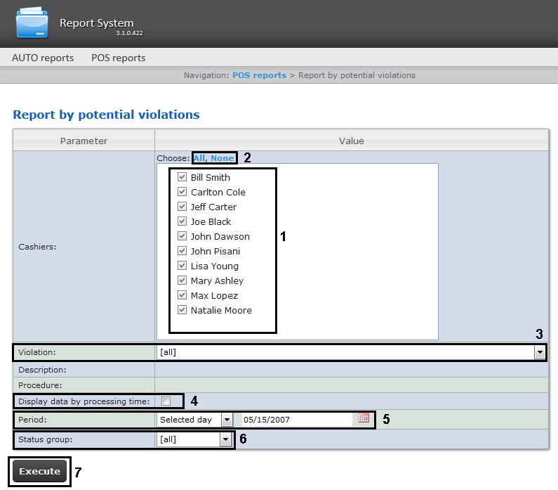Click the Report System folder logo icon
This screenshot has height=490, width=558.
click(x=32, y=22)
